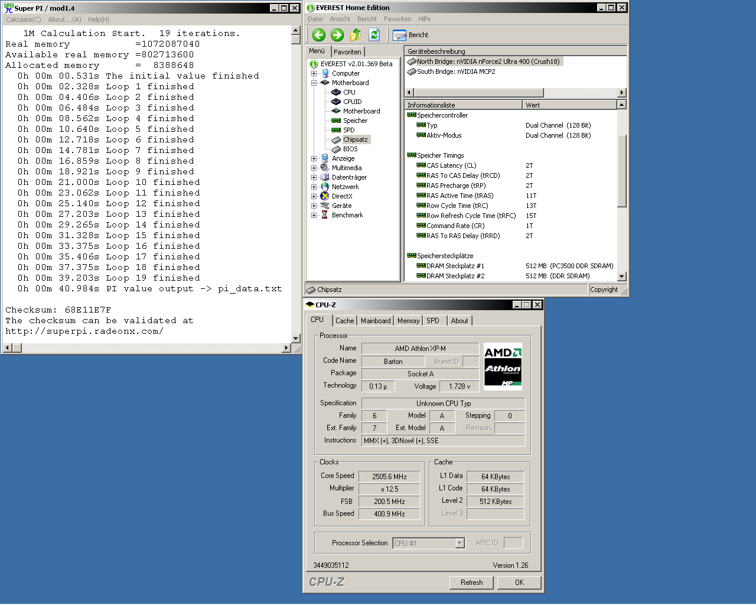Click the Refresh button in CPU-Z
Image resolution: width=756 pixels, height=605 pixels.
[x=471, y=583]
